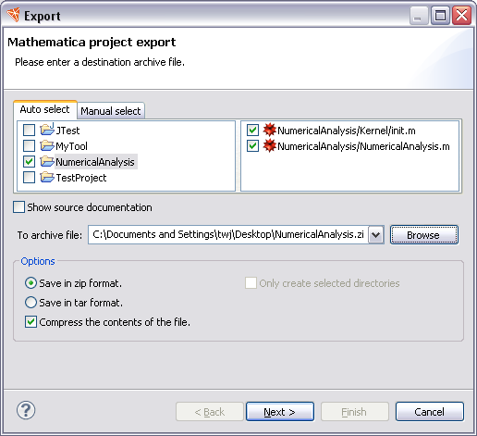This screenshot has height=436, width=477.
Task: Switch to the Manual select tab
Action: [x=111, y=111]
